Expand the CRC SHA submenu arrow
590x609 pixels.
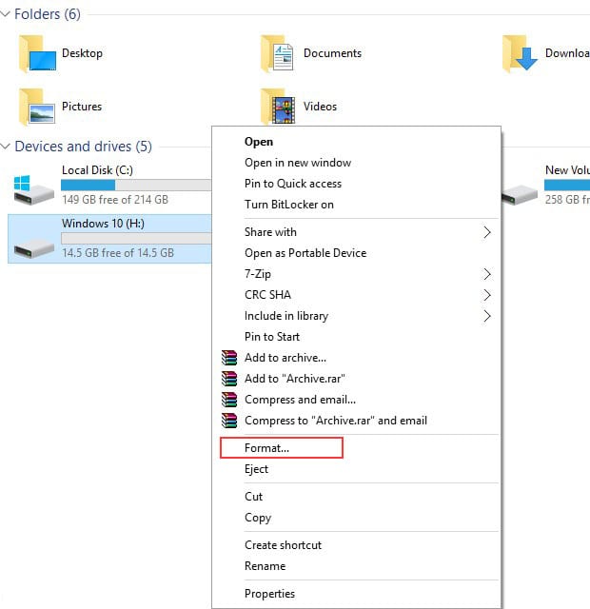click(x=487, y=295)
